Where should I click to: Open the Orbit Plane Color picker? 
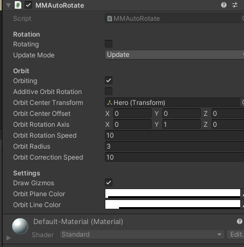pyautogui.click(x=172, y=193)
